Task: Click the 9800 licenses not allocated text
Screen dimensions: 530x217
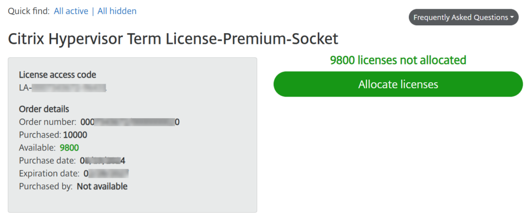Action: [398, 60]
